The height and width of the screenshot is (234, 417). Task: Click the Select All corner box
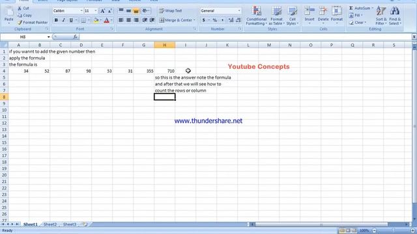[x=4, y=45]
